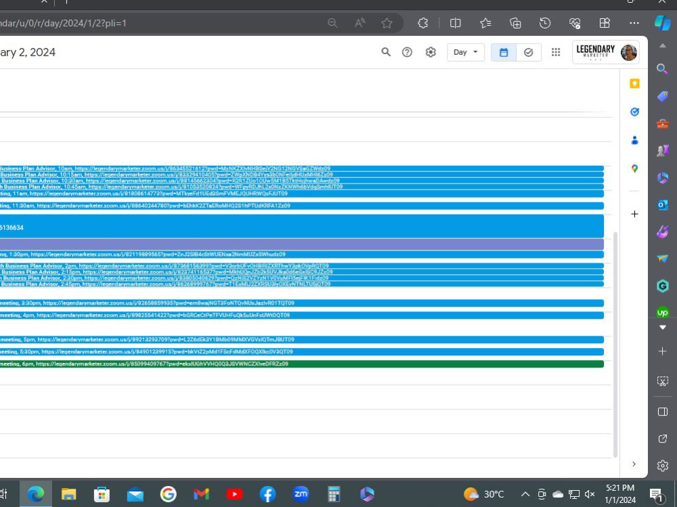Open Upwork icon in Edge sidebar
The image size is (677, 507).
[662, 312]
